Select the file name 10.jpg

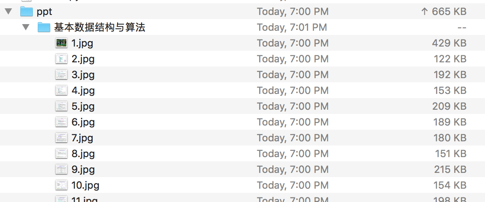pyautogui.click(x=85, y=185)
